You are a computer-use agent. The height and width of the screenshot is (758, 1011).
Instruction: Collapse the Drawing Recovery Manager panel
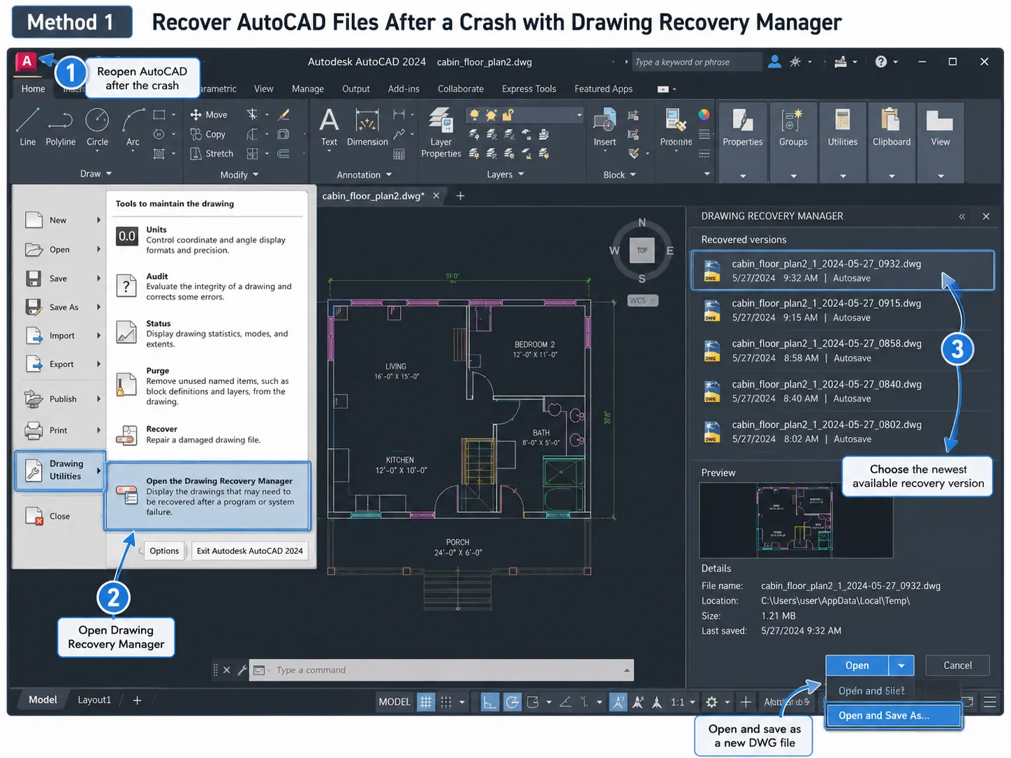[962, 216]
